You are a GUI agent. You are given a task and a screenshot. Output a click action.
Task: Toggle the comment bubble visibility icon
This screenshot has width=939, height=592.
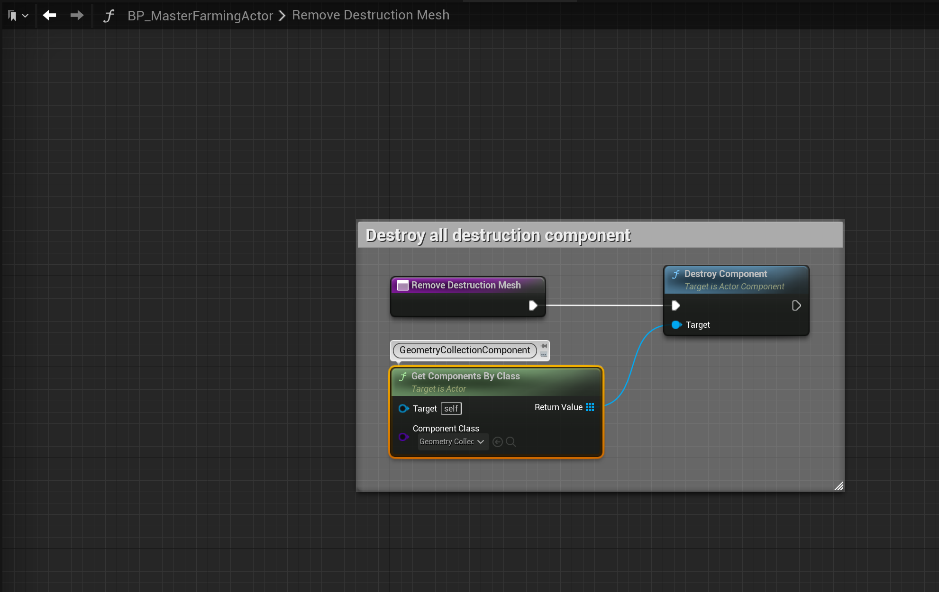click(544, 354)
